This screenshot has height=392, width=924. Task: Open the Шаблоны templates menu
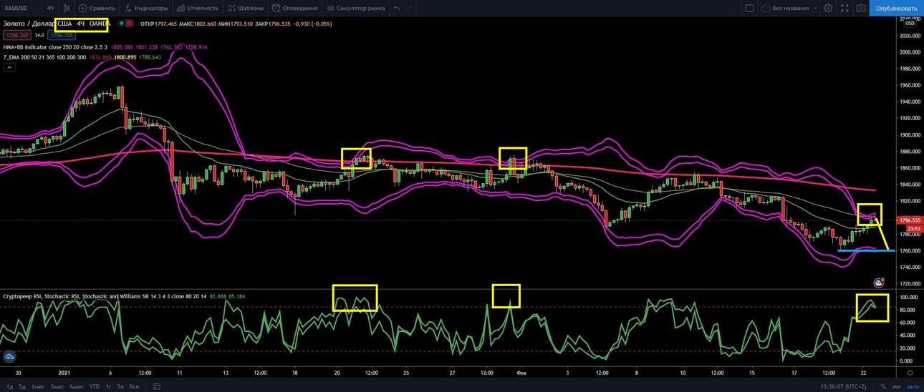pos(246,8)
